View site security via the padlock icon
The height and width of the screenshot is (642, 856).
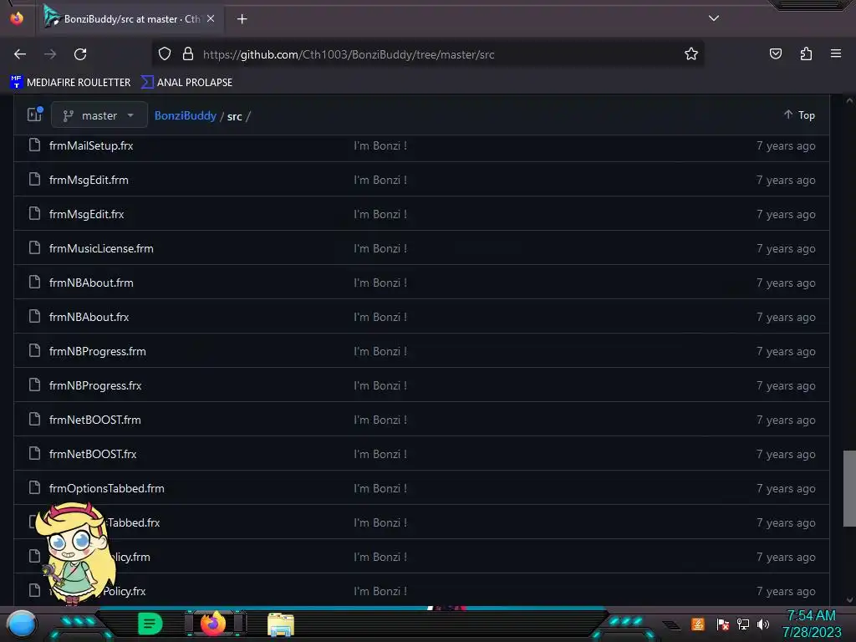click(x=188, y=54)
